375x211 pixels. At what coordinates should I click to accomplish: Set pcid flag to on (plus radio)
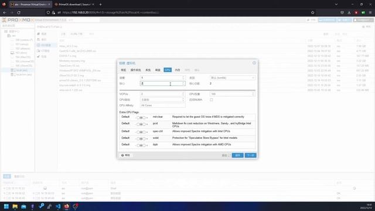tap(144, 124)
